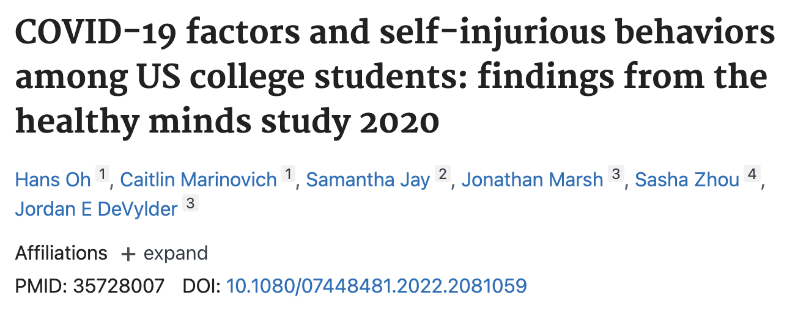Click the PMID number 35728007
This screenshot has width=795, height=314.
119,285
